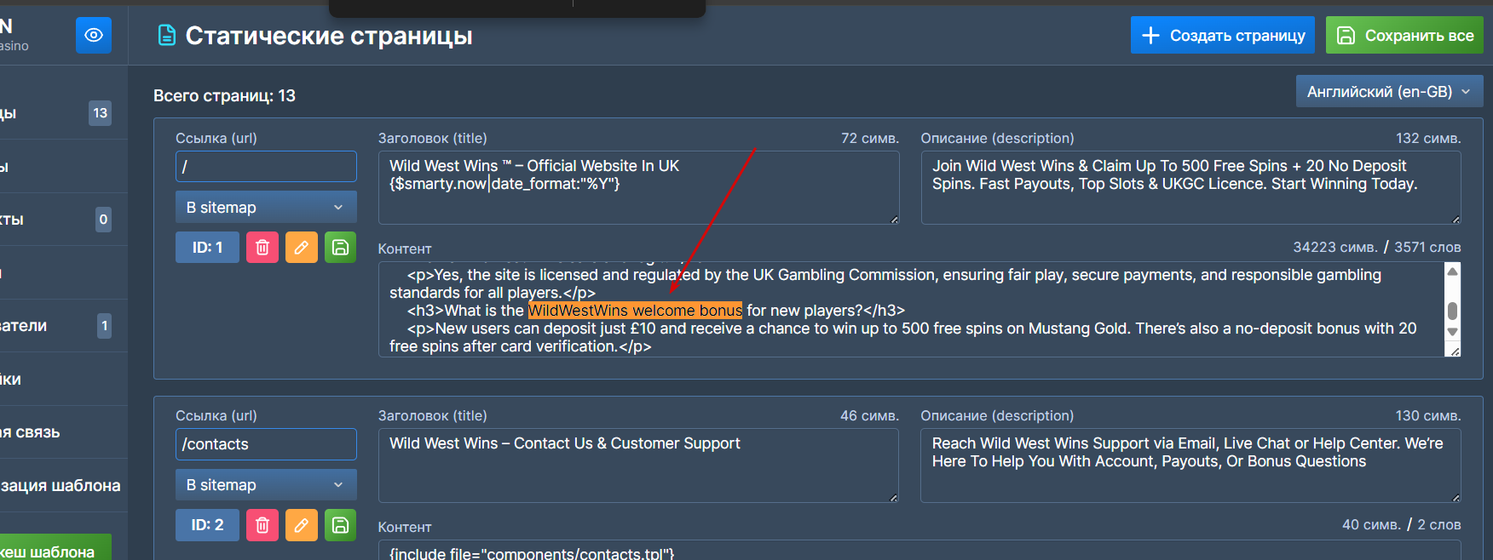The height and width of the screenshot is (560, 1493).
Task: Delete page ID: 2 with trash icon
Action: [262, 525]
